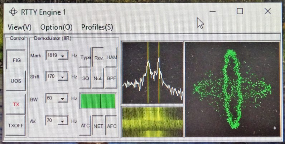
Task: Click the TXOFF button
Action: [16, 125]
